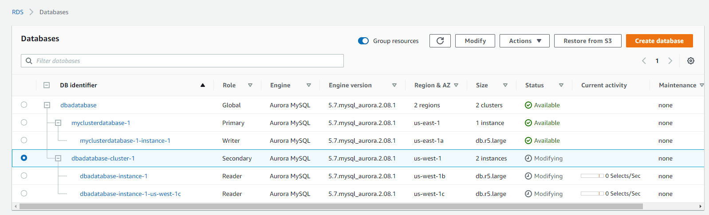Click Available status icon for myclusterdatabase-1-instance-1
This screenshot has height=215, width=709.
528,141
